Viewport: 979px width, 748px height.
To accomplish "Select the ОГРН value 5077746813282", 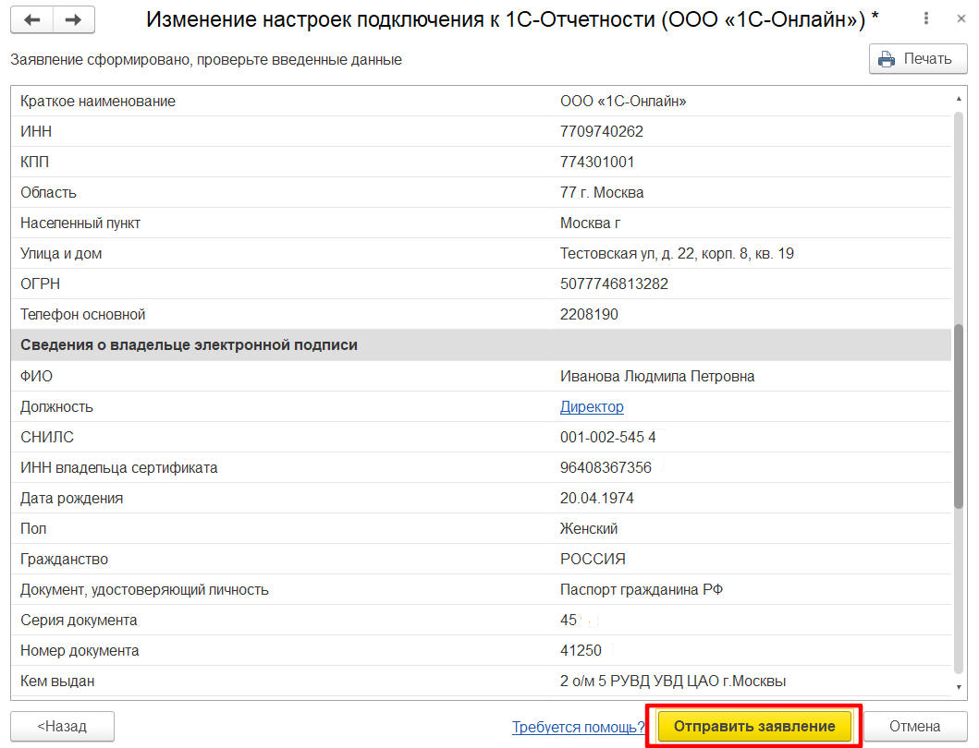I will 614,284.
